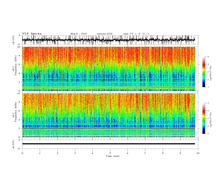Image resolution: width=223 pixels, height=172 pixels.
Task: Click inside the ch.1 spectrogram panel
Action: coord(108,69)
